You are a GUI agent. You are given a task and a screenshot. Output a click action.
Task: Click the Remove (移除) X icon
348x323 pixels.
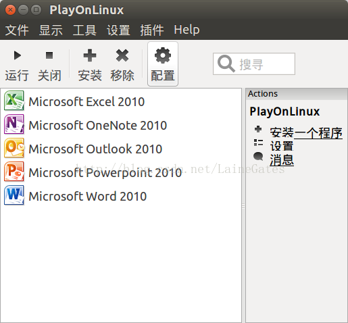[122, 55]
